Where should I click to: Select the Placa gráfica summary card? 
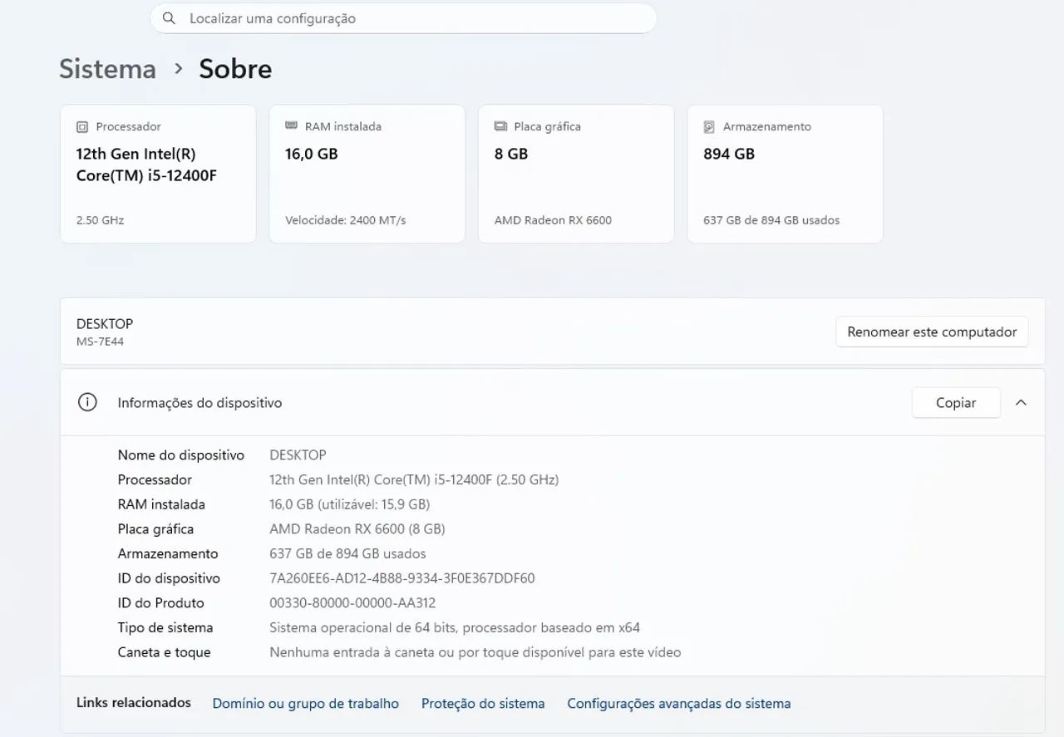[x=576, y=174]
